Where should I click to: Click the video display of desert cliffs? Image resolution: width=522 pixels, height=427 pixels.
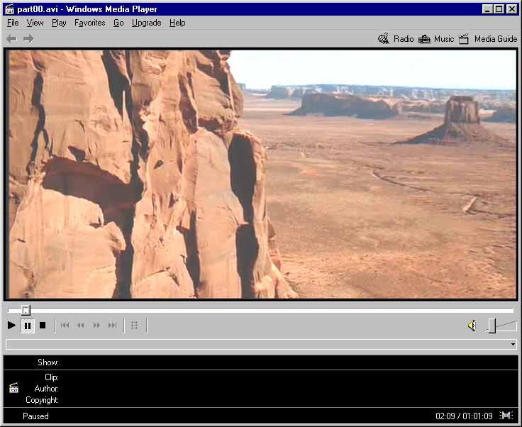[262, 174]
